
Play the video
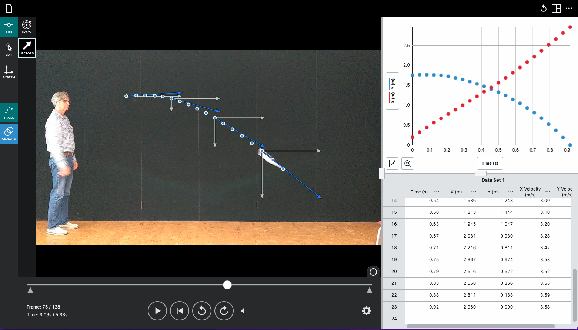click(x=157, y=311)
